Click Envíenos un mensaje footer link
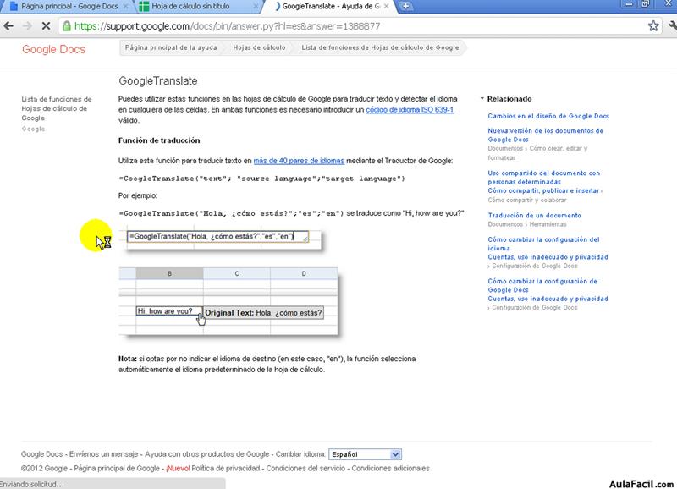Viewport: 677px width, 489px height. click(x=103, y=454)
